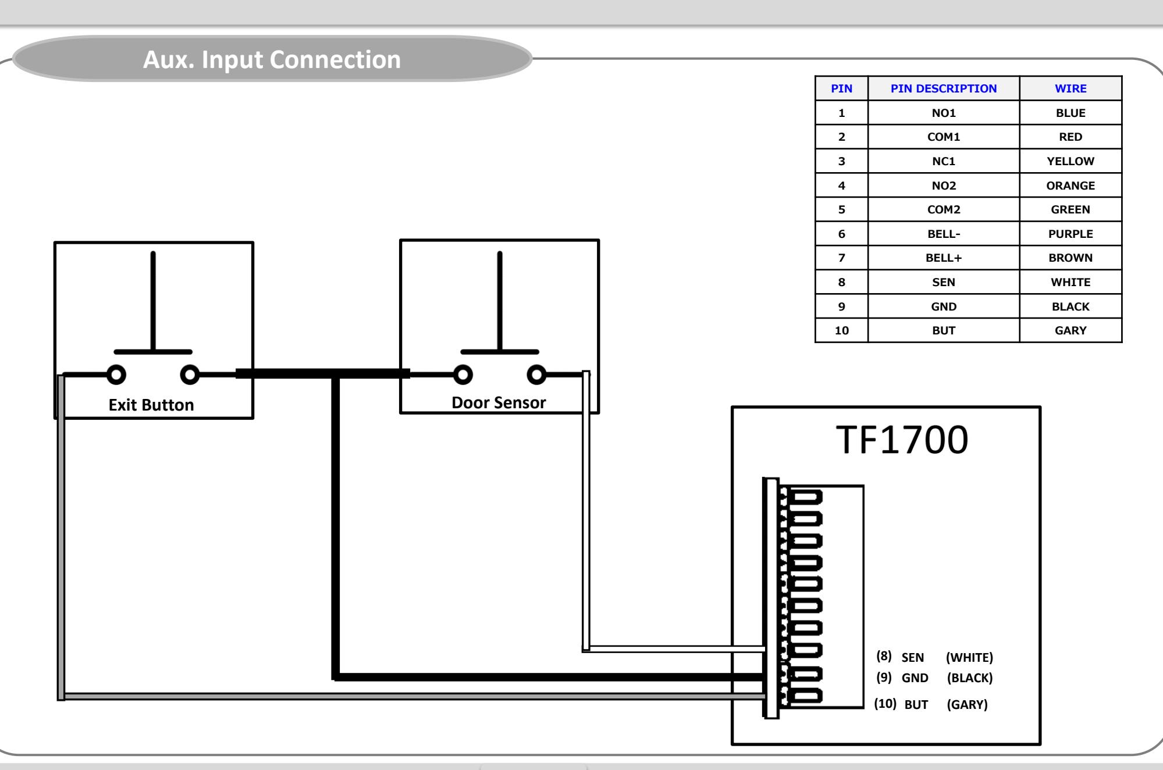Viewport: 1163px width, 770px height.
Task: Click the right terminal of Exit Button
Action: 190,375
